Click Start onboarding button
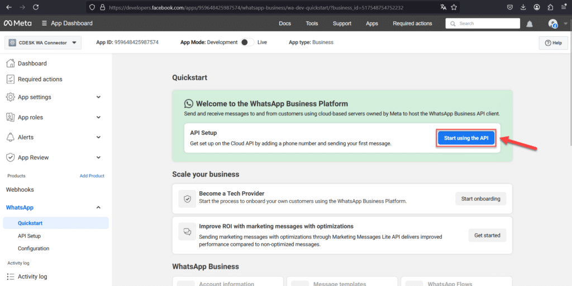Screen dimensions: 572x286 click(481, 198)
